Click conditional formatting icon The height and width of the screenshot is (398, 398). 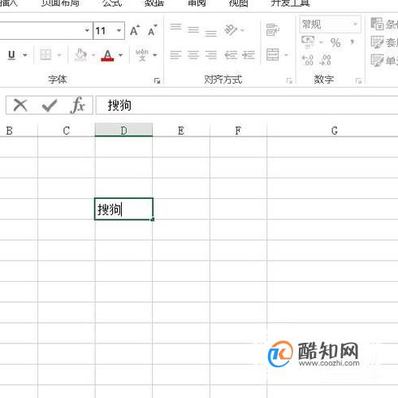377,24
